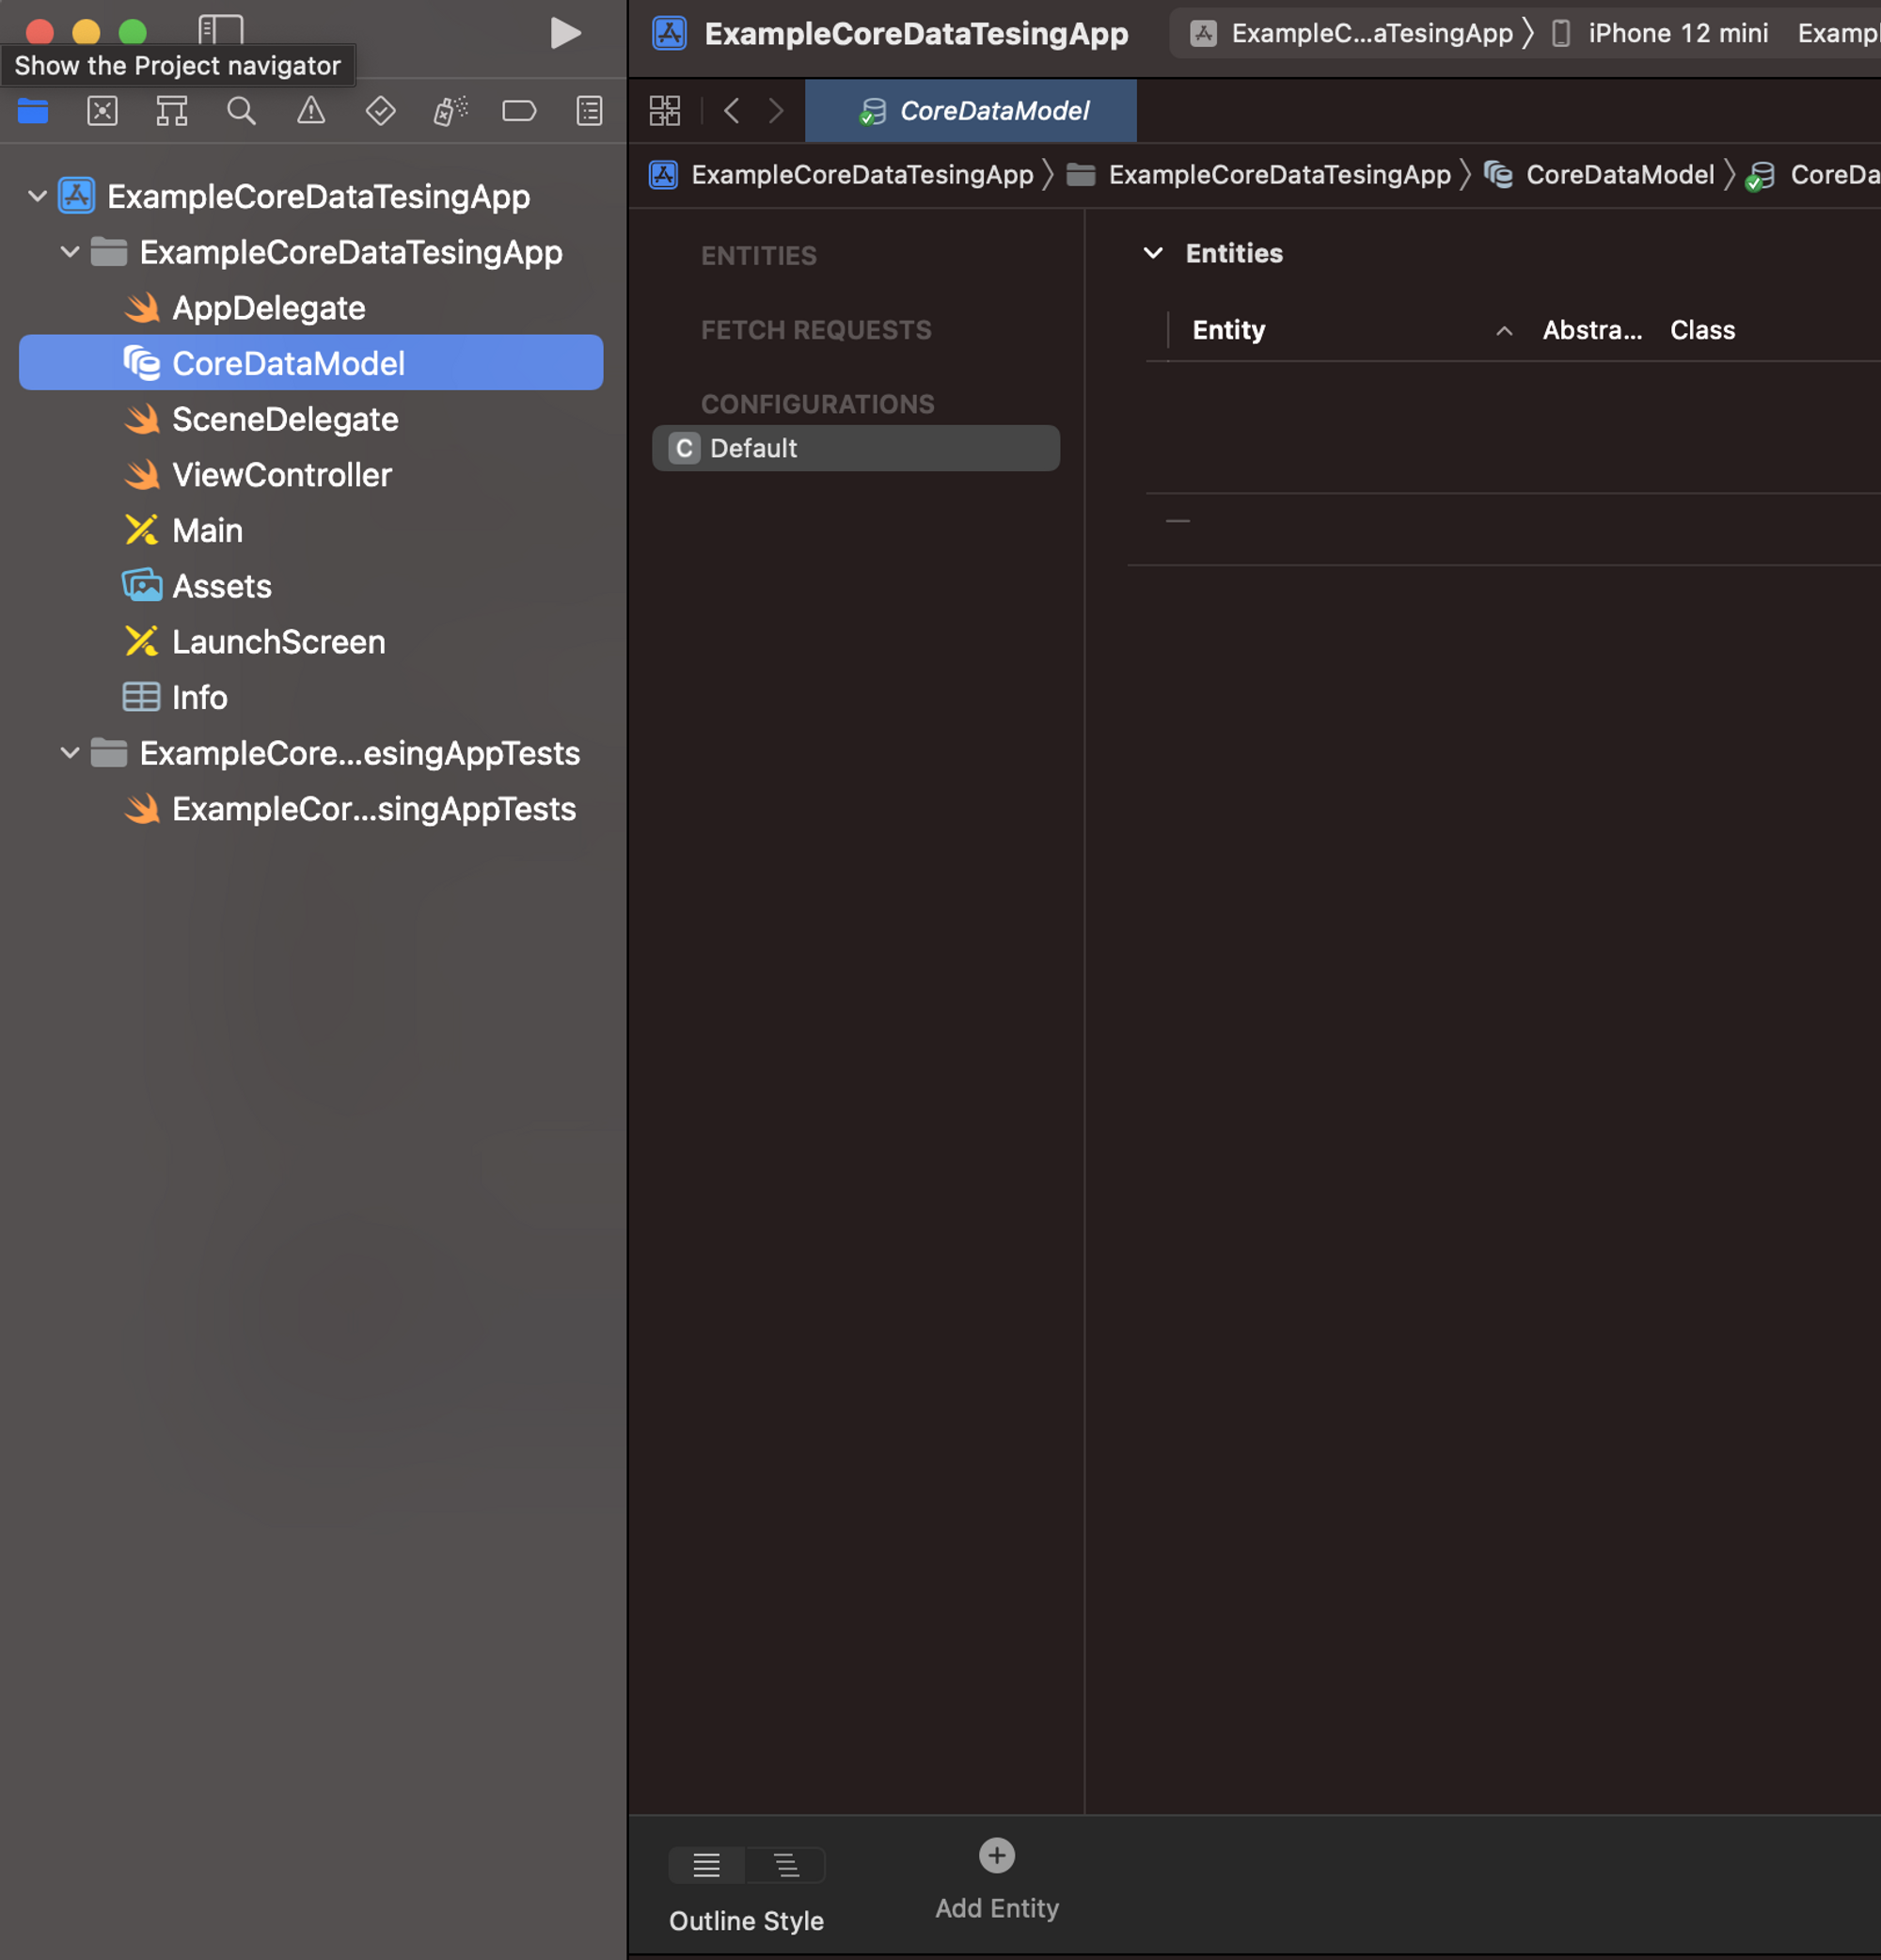This screenshot has width=1881, height=1960.
Task: Open the Symbol navigator
Action: (172, 111)
